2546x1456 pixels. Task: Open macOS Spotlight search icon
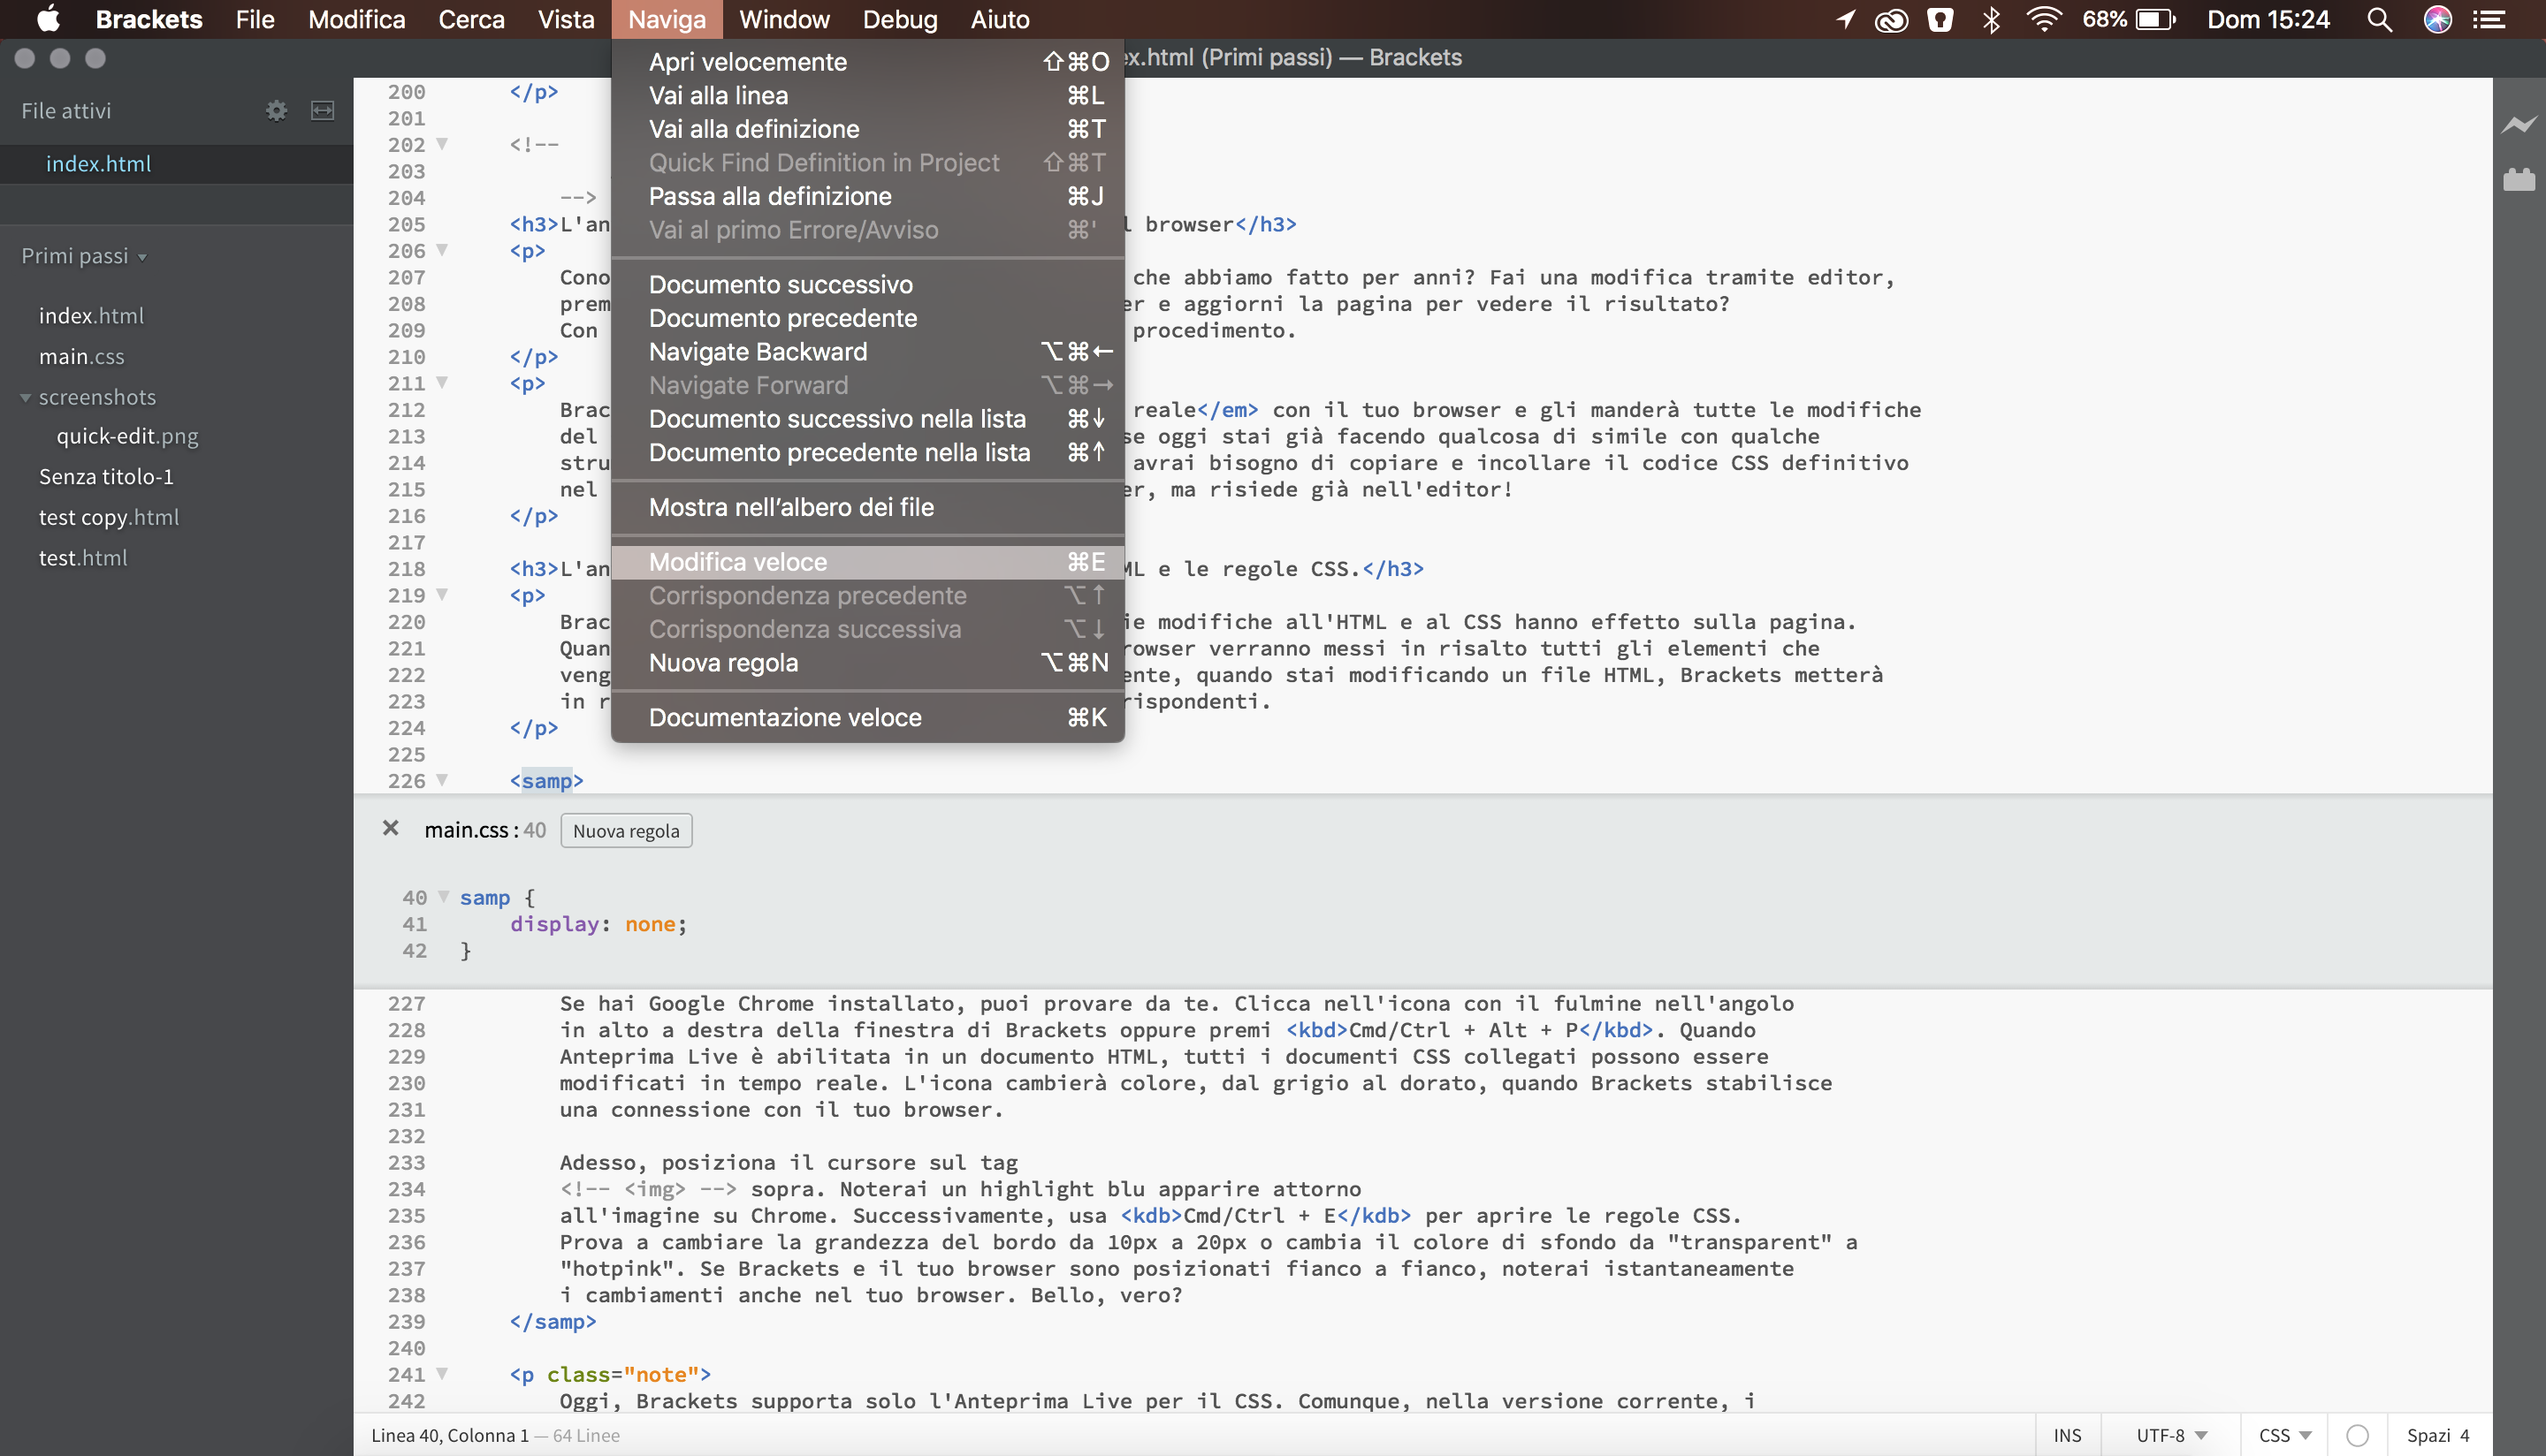(2379, 19)
